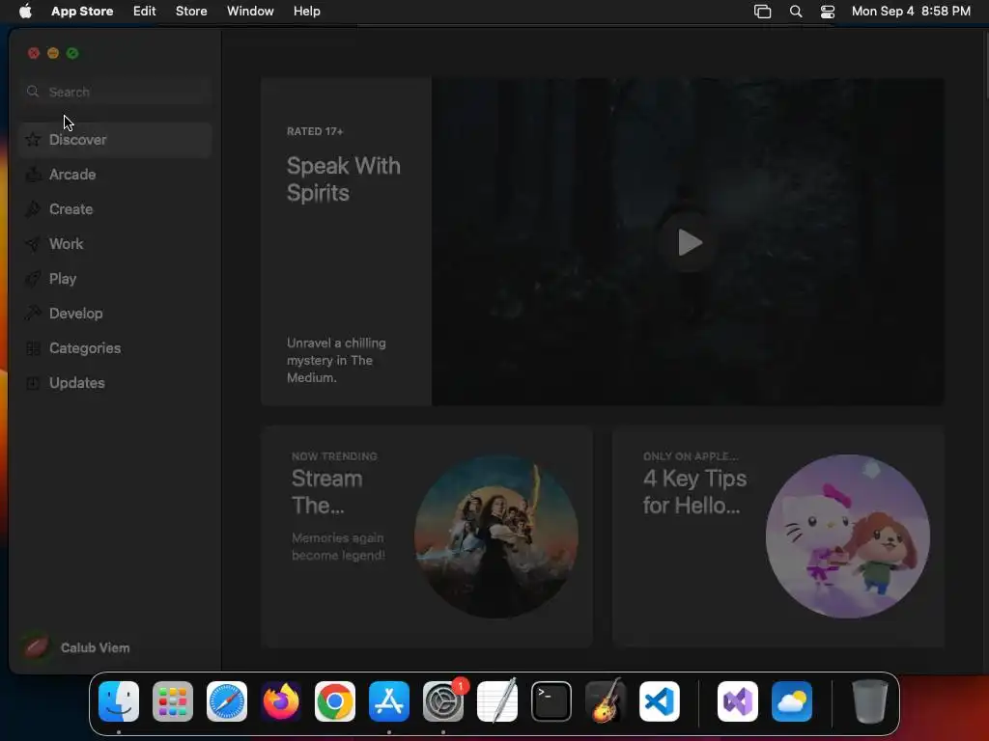Open the Edit menu

145,12
